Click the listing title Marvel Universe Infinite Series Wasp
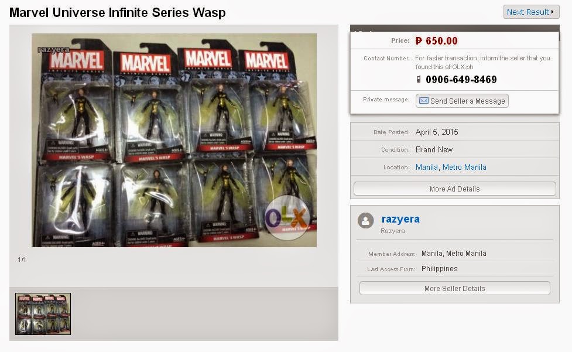Screen dimensions: 572x352 118,12
